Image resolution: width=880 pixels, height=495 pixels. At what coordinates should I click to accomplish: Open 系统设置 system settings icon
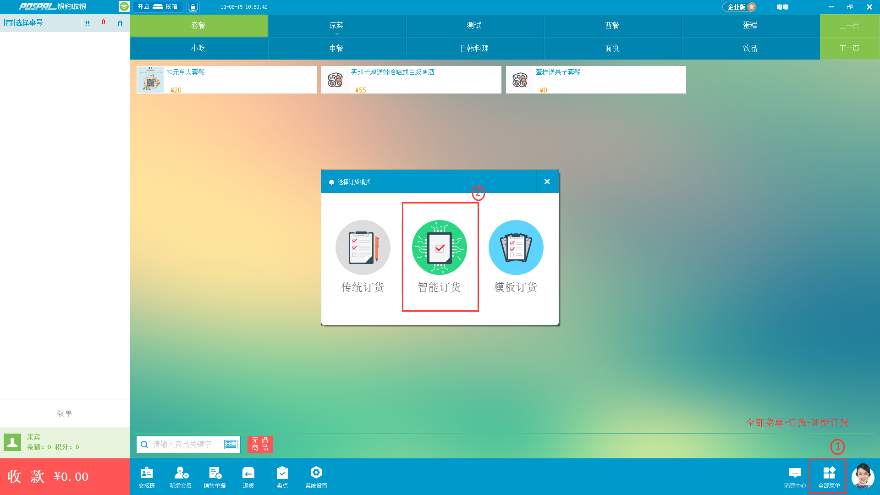(316, 477)
